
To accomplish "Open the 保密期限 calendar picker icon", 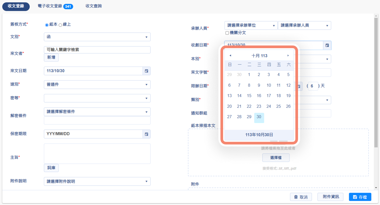I will (x=146, y=134).
